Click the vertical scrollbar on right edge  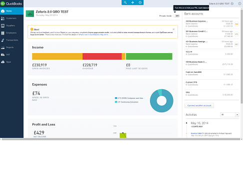pos(241,57)
